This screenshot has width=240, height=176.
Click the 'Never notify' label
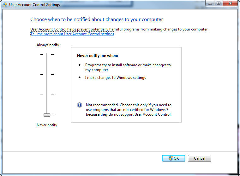tap(47, 125)
